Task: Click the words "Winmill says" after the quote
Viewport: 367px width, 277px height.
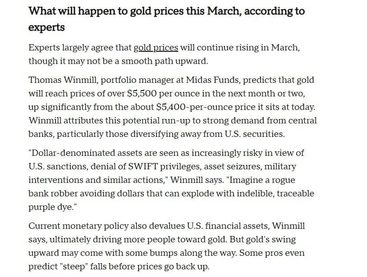Action: coord(197,180)
